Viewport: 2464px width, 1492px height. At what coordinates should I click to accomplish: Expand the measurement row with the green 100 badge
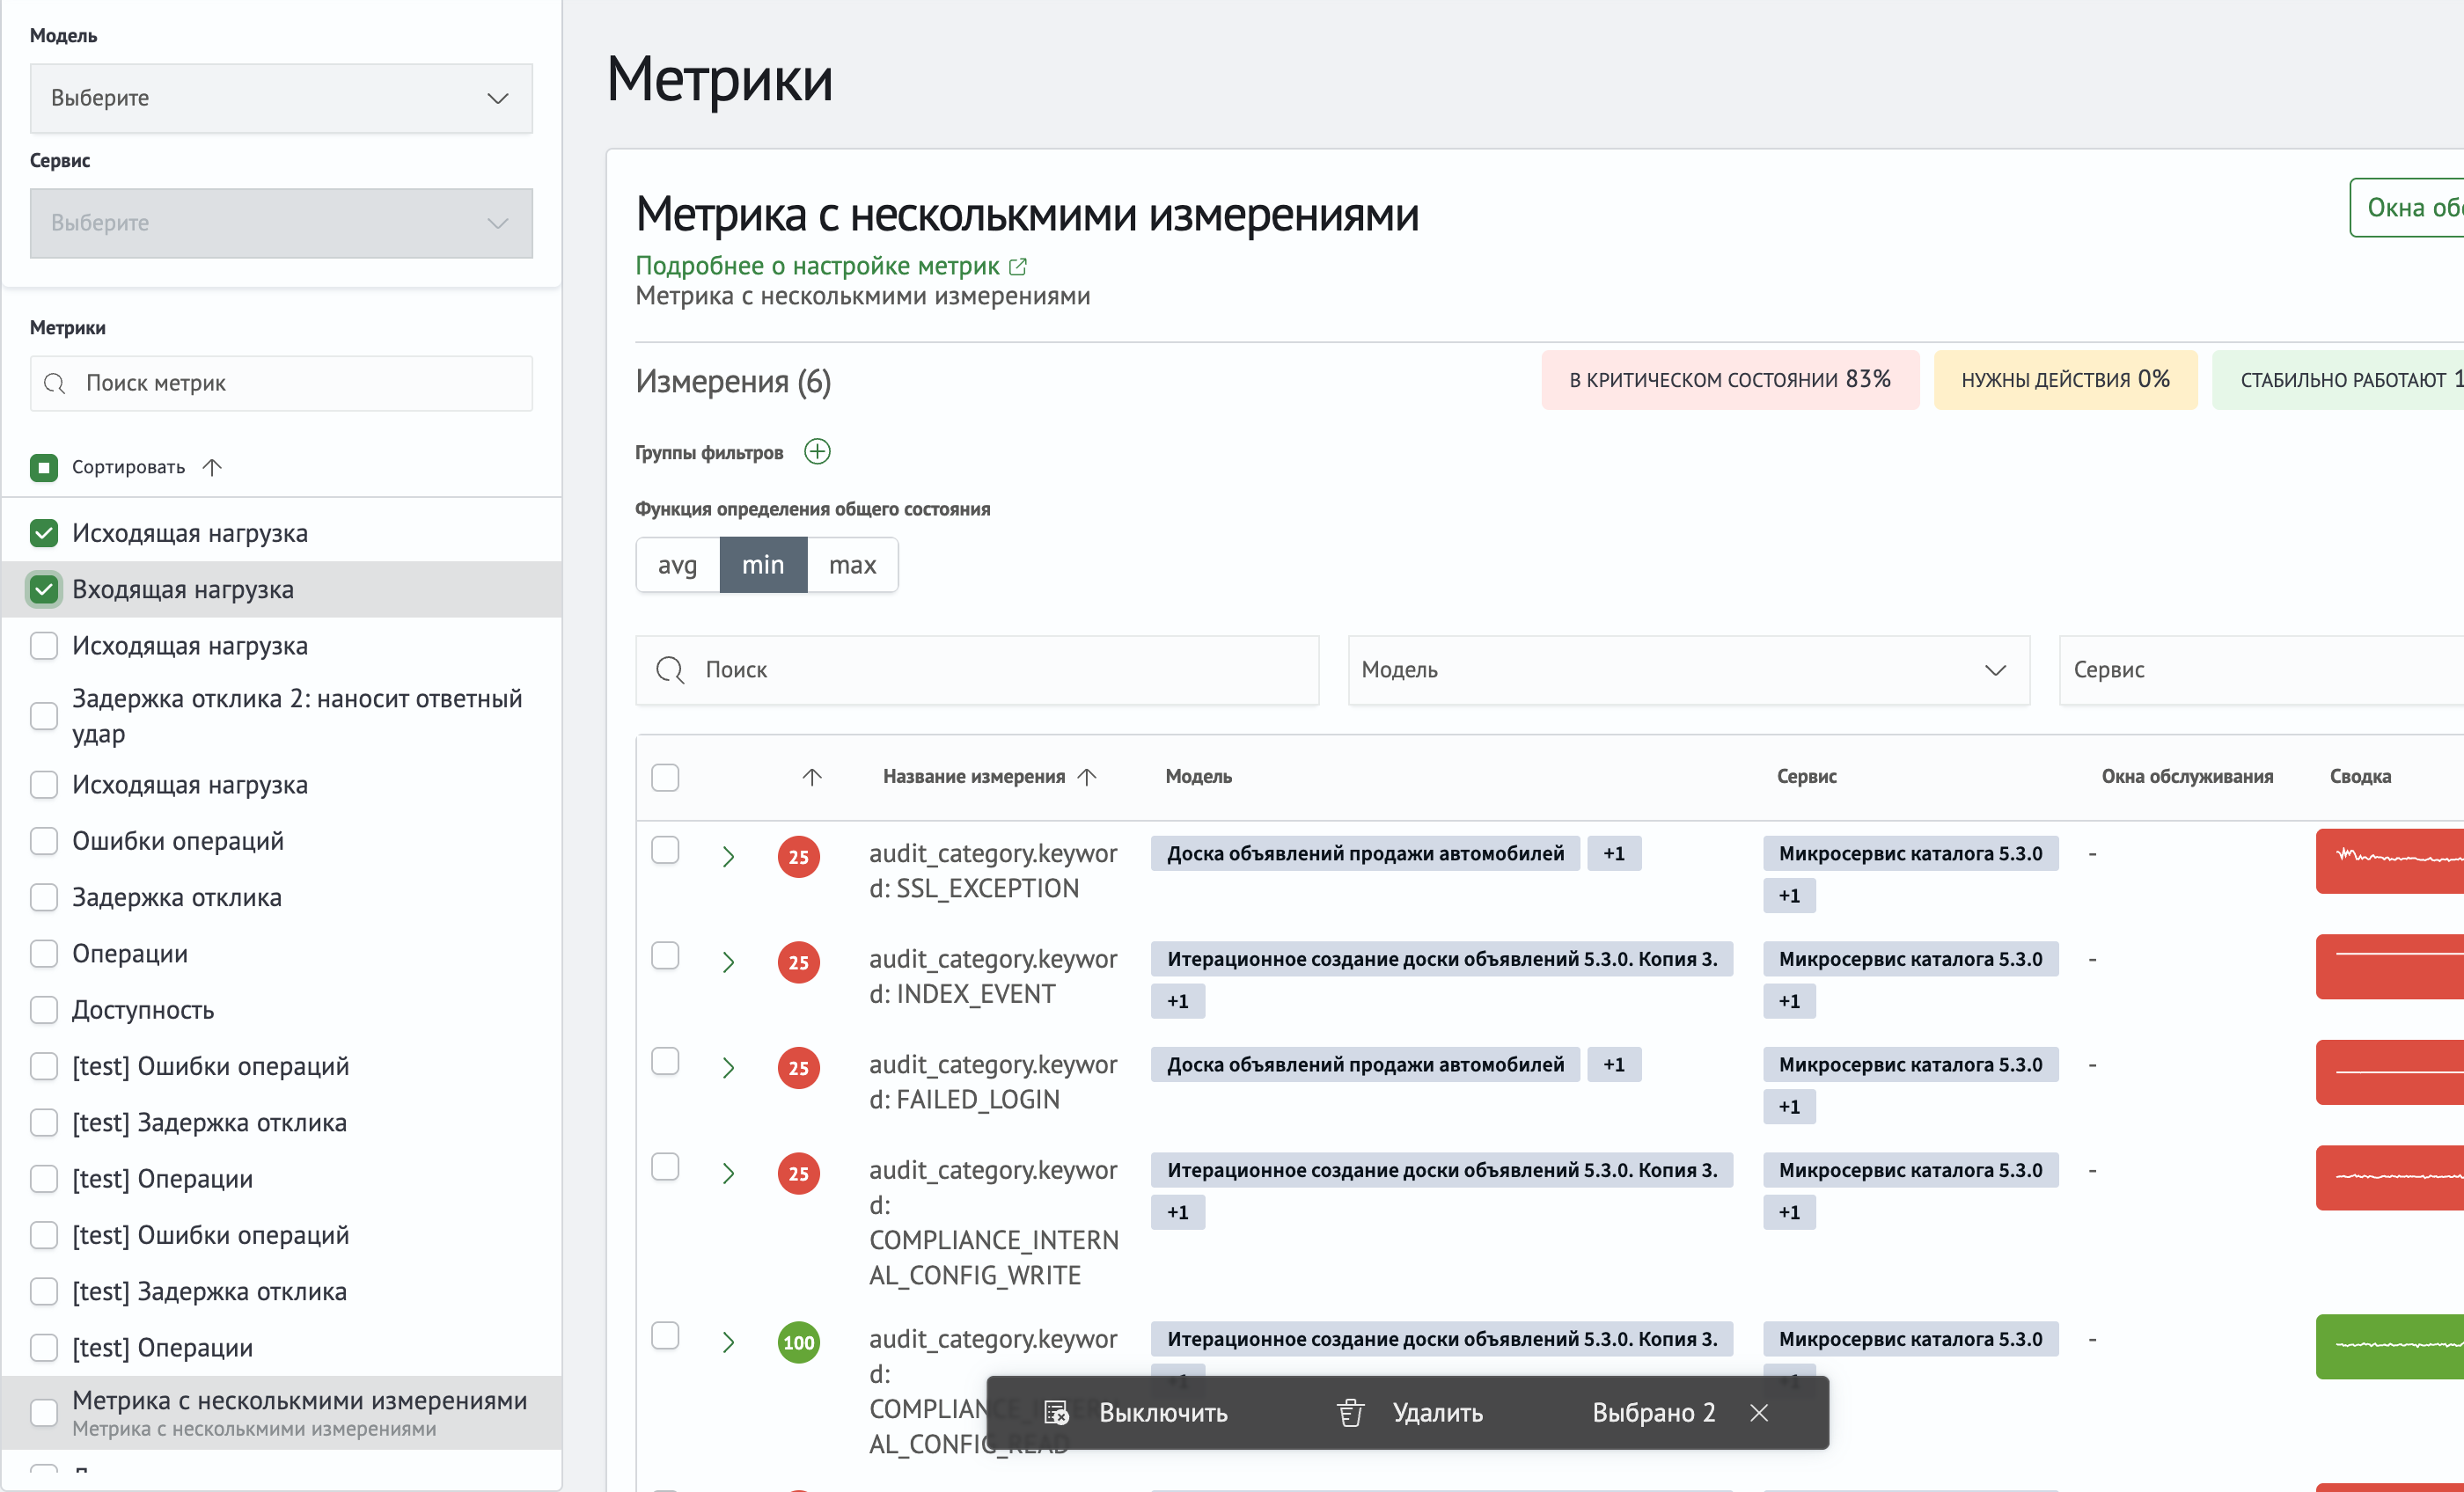pyautogui.click(x=728, y=1342)
